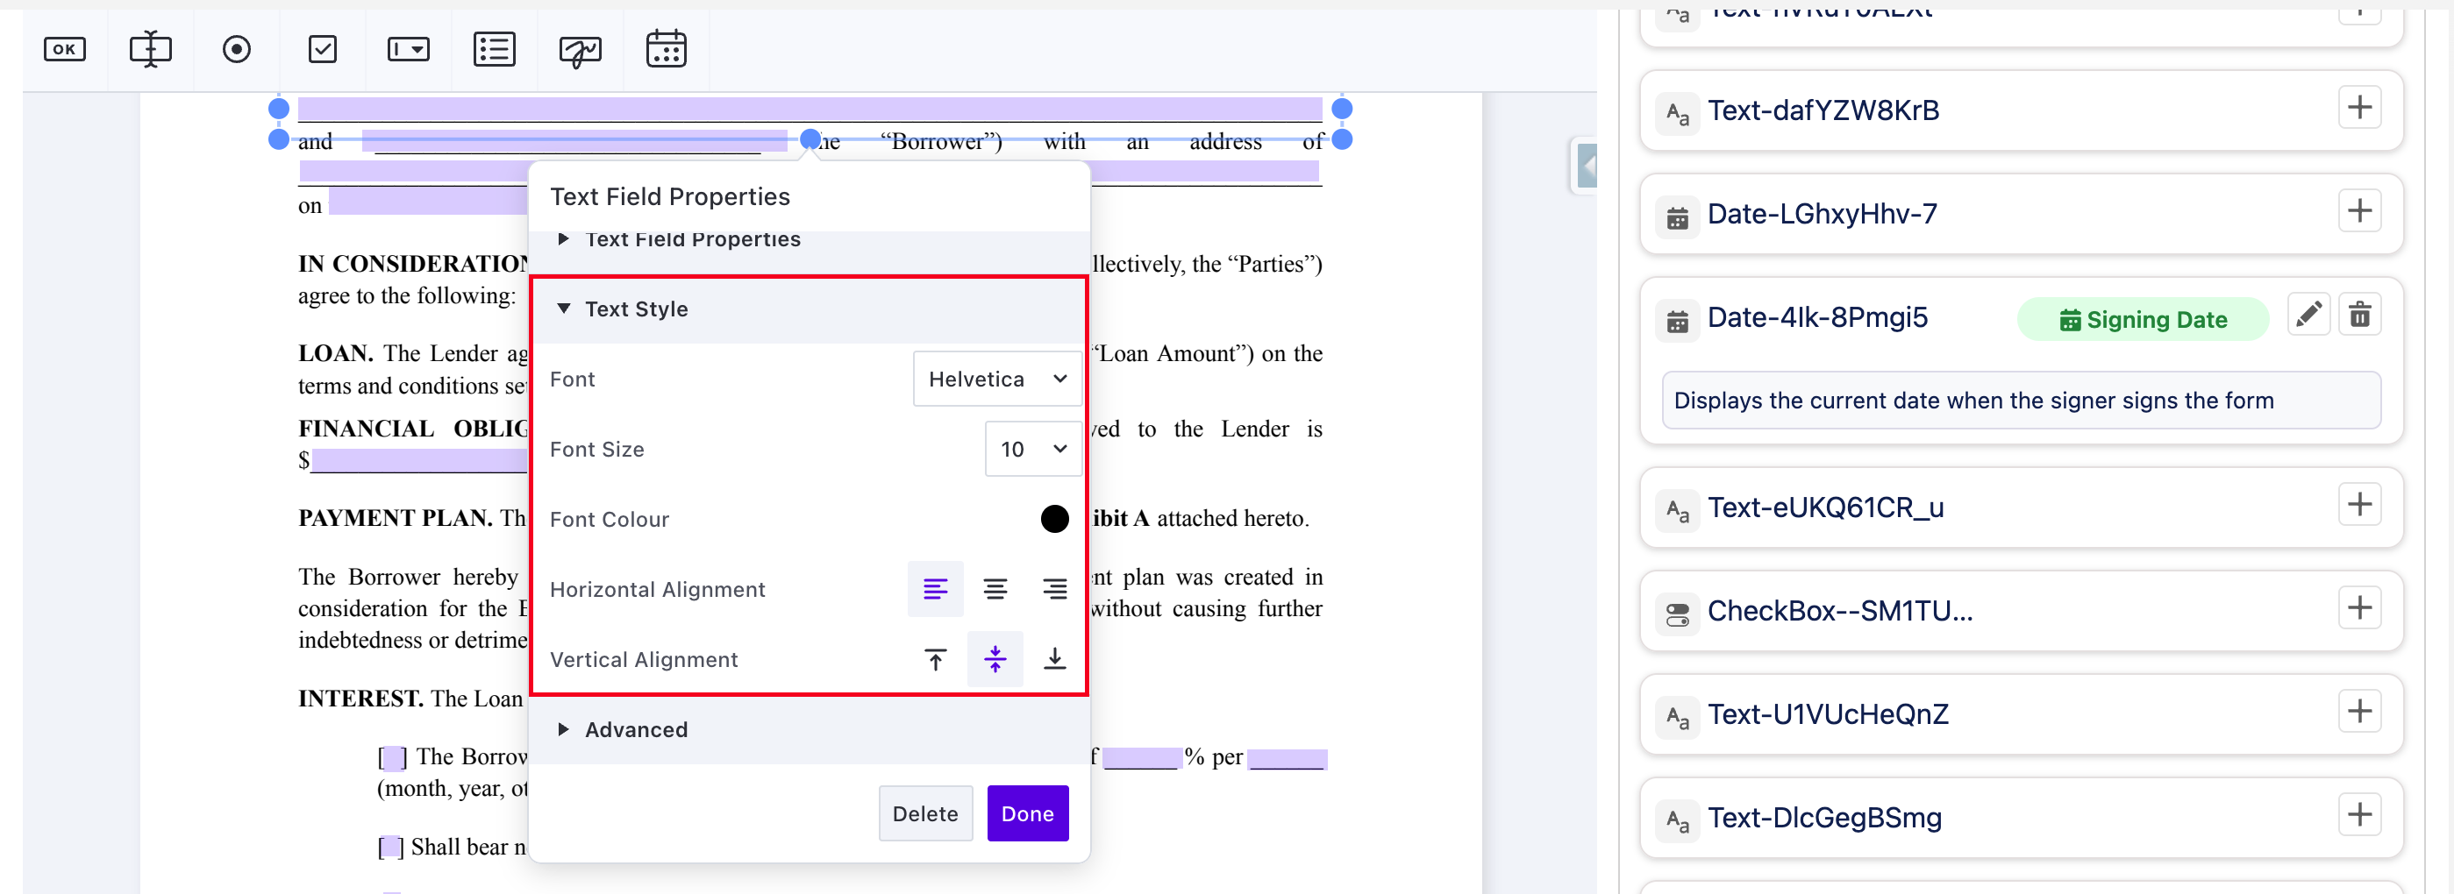Tick the first checkbox before The Borrower

tap(393, 758)
